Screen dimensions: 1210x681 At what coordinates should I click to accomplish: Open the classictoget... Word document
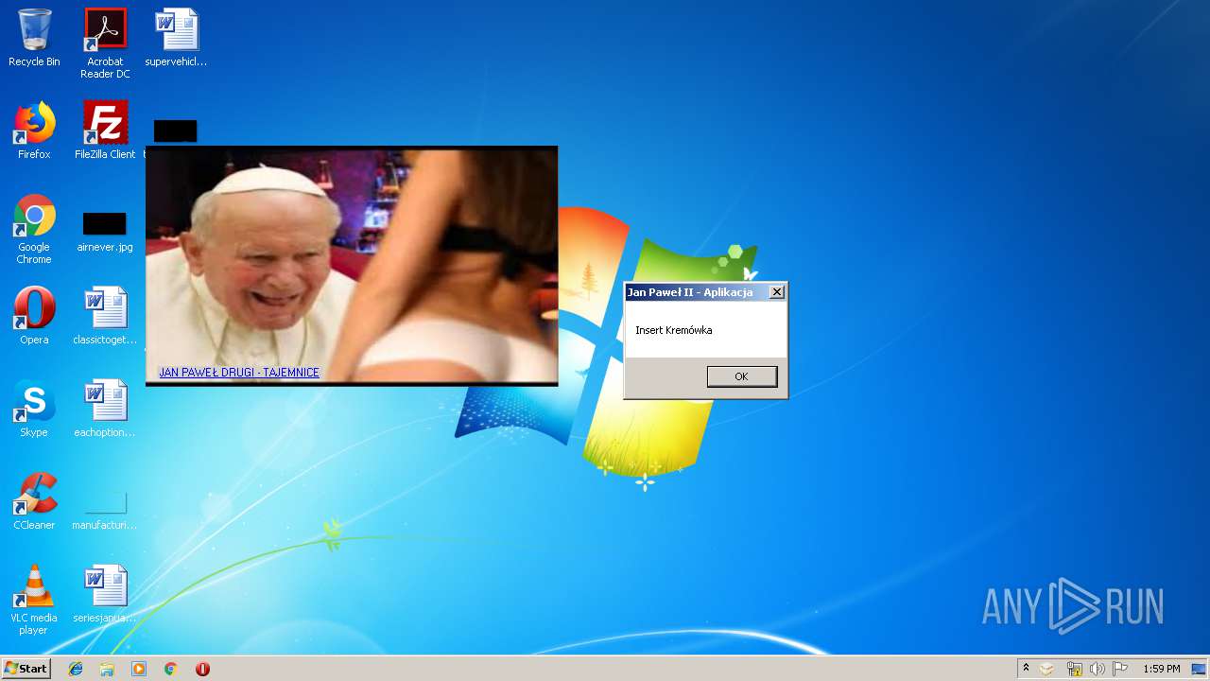click(x=105, y=316)
